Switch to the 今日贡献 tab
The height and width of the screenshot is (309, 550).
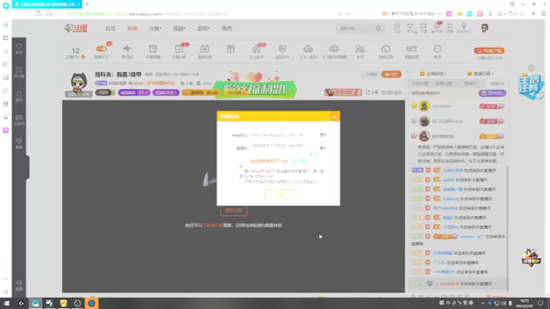click(420, 83)
